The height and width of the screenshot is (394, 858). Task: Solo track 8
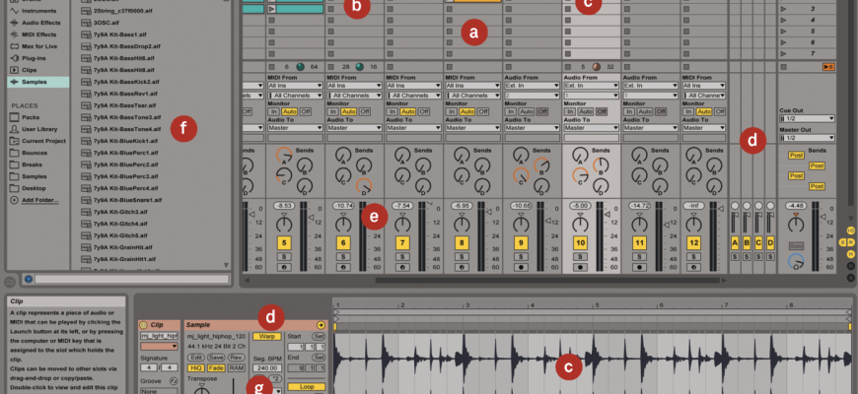pyautogui.click(x=461, y=255)
